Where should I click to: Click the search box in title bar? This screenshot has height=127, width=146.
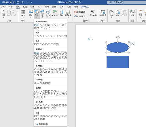126,2
